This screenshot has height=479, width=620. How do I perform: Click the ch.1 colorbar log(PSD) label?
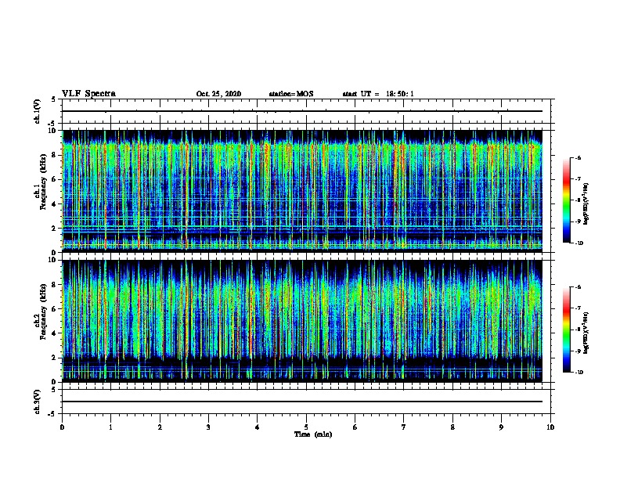click(586, 203)
